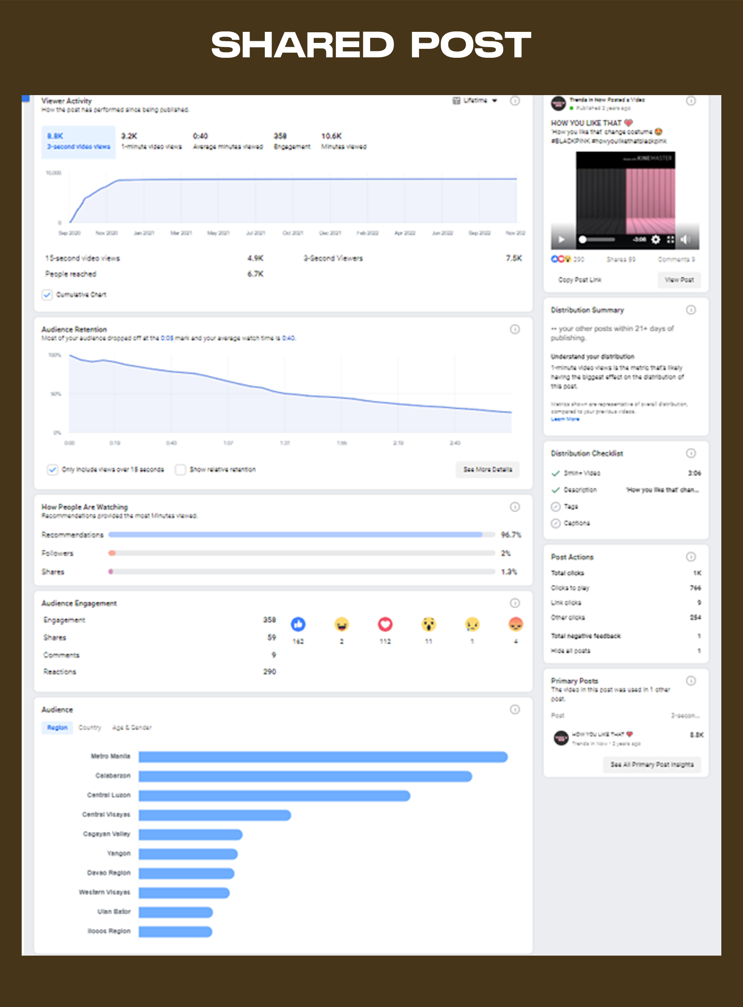Click the video progress seek bar
This screenshot has width=743, height=1007.
[597, 240]
